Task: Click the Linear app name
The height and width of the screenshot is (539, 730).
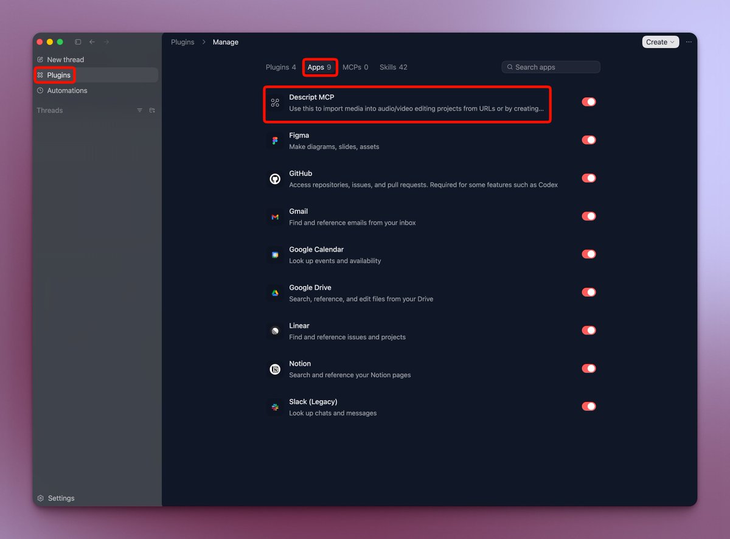Action: coord(299,325)
